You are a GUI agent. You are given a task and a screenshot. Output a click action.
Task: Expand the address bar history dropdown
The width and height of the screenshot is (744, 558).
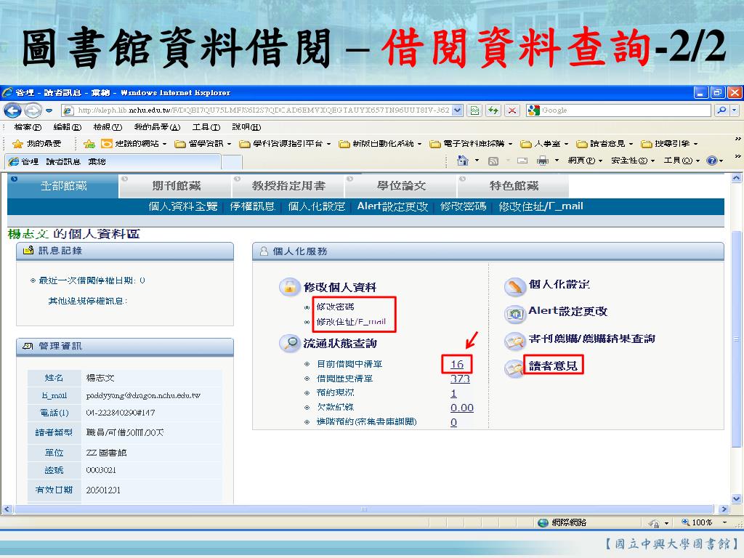tap(458, 110)
